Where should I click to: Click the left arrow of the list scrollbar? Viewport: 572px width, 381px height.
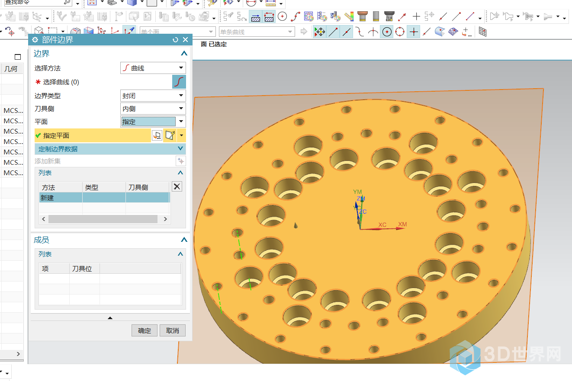pos(44,219)
